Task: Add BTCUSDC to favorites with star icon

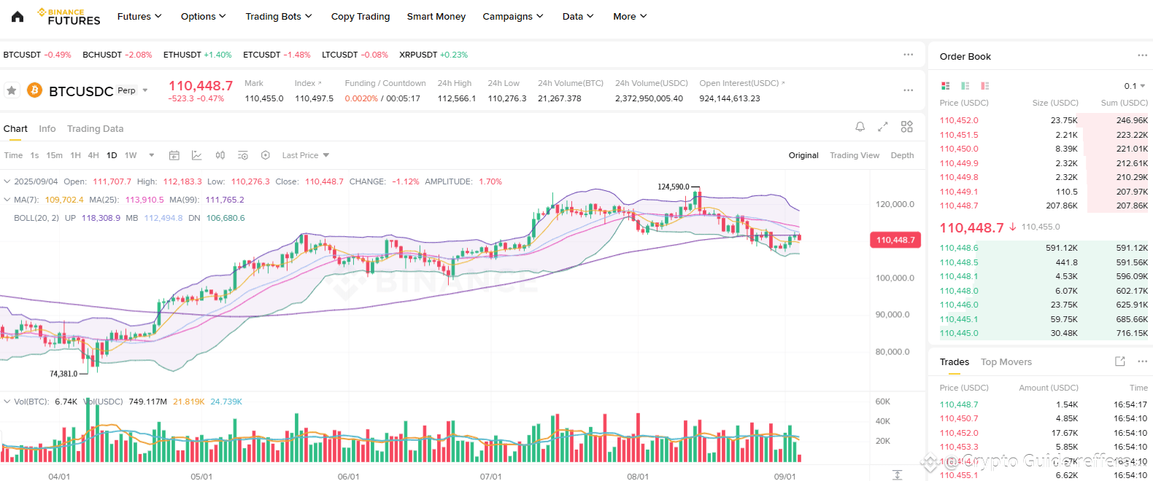Action: click(x=12, y=90)
